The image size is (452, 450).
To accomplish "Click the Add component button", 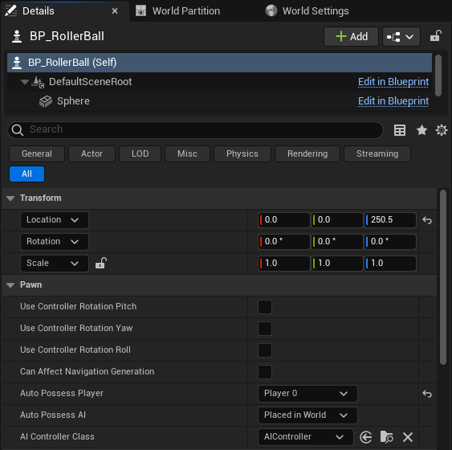I will point(351,37).
